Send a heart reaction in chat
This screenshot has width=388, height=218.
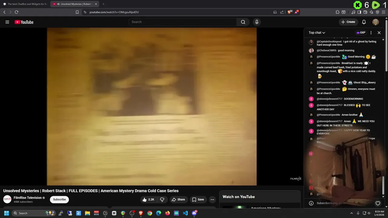pos(378,203)
